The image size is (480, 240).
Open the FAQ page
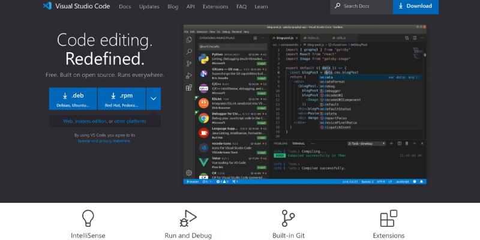click(241, 6)
